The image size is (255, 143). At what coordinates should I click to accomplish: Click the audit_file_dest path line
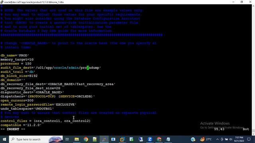[x=51, y=68]
